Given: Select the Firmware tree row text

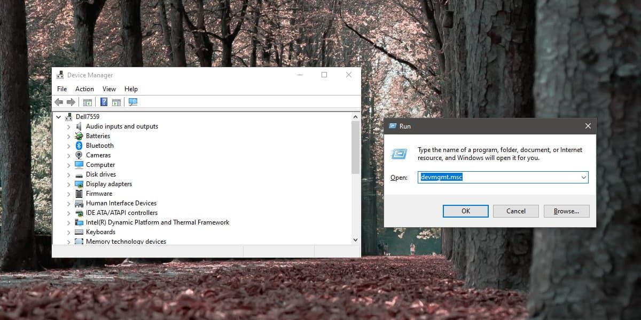Looking at the screenshot, I should (99, 194).
